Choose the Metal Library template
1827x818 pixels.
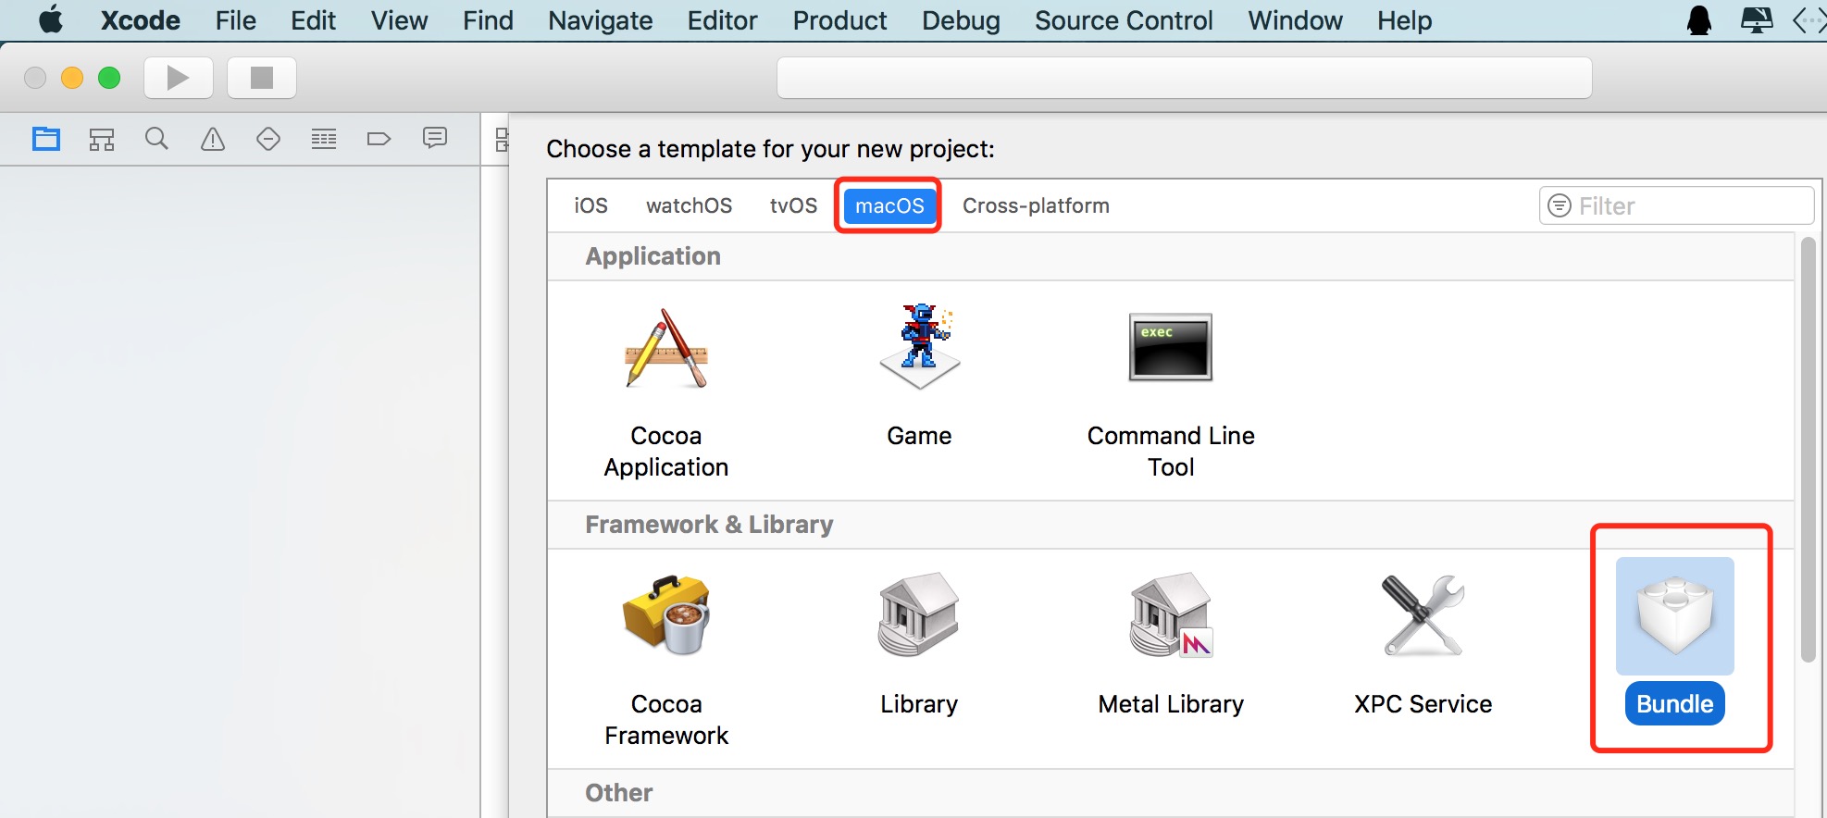click(1171, 645)
